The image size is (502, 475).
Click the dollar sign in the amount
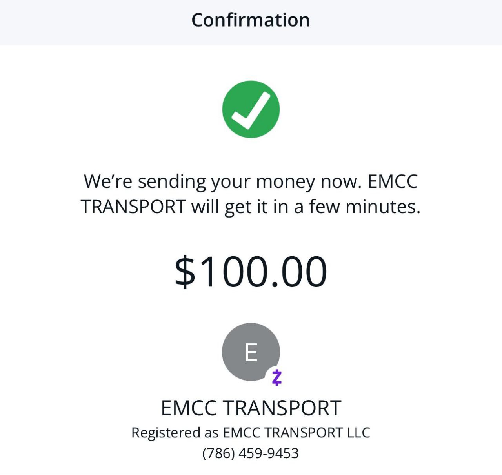185,272
